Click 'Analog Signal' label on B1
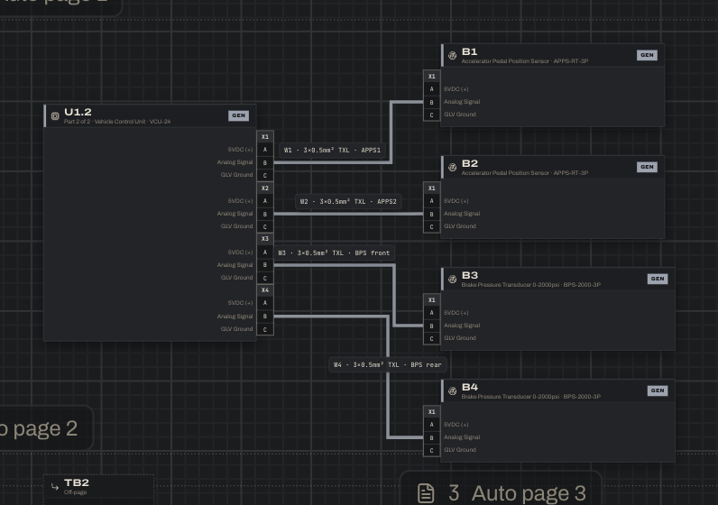The height and width of the screenshot is (505, 718). point(462,102)
